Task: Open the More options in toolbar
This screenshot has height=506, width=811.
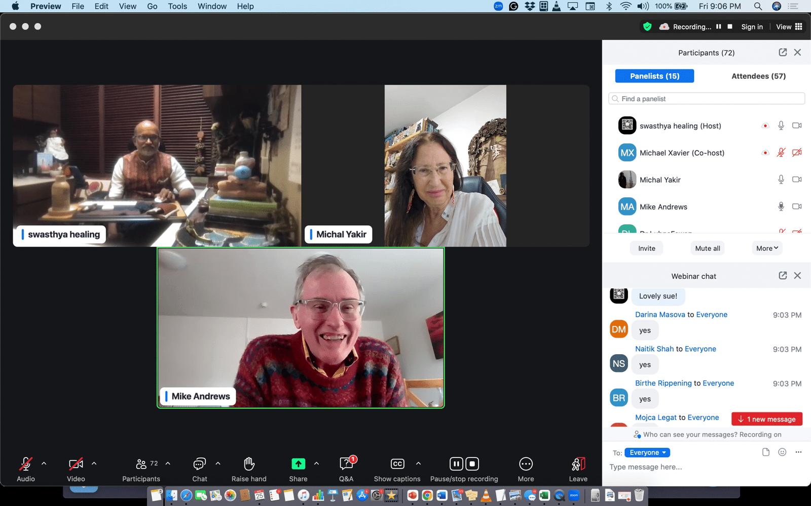Action: click(526, 463)
